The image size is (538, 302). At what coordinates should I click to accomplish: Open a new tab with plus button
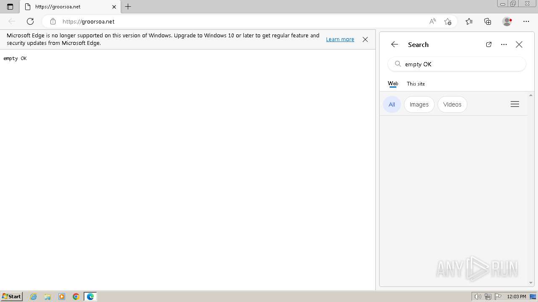[128, 7]
